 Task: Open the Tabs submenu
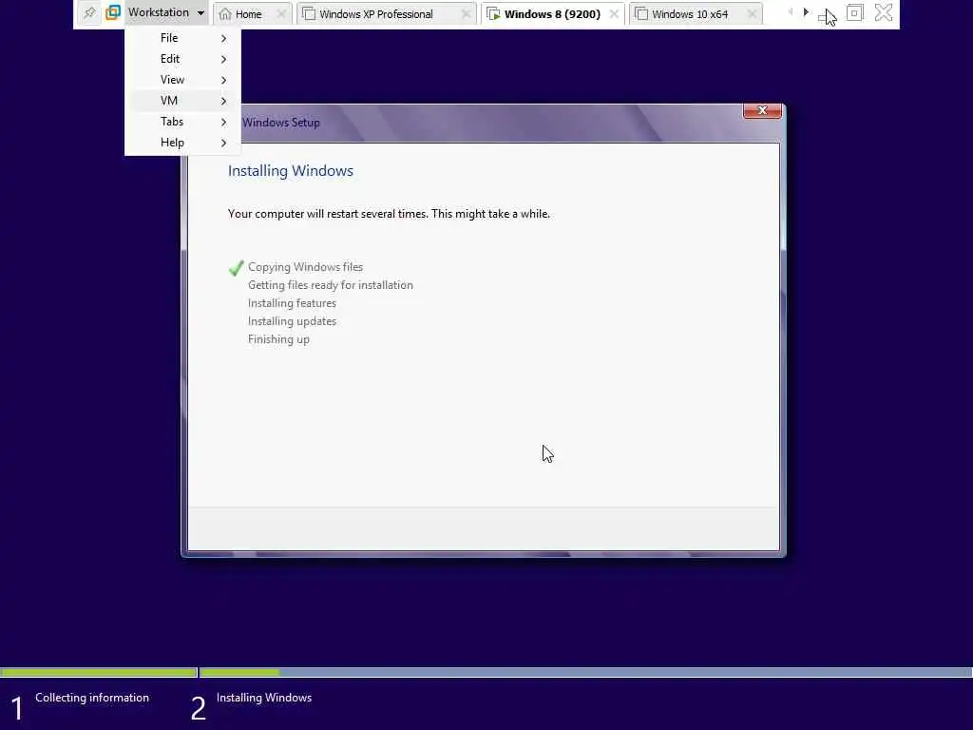182,122
